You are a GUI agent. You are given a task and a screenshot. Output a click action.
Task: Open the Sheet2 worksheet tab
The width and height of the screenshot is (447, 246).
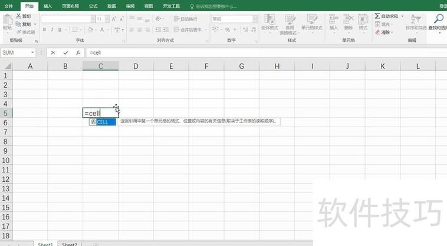coord(70,244)
